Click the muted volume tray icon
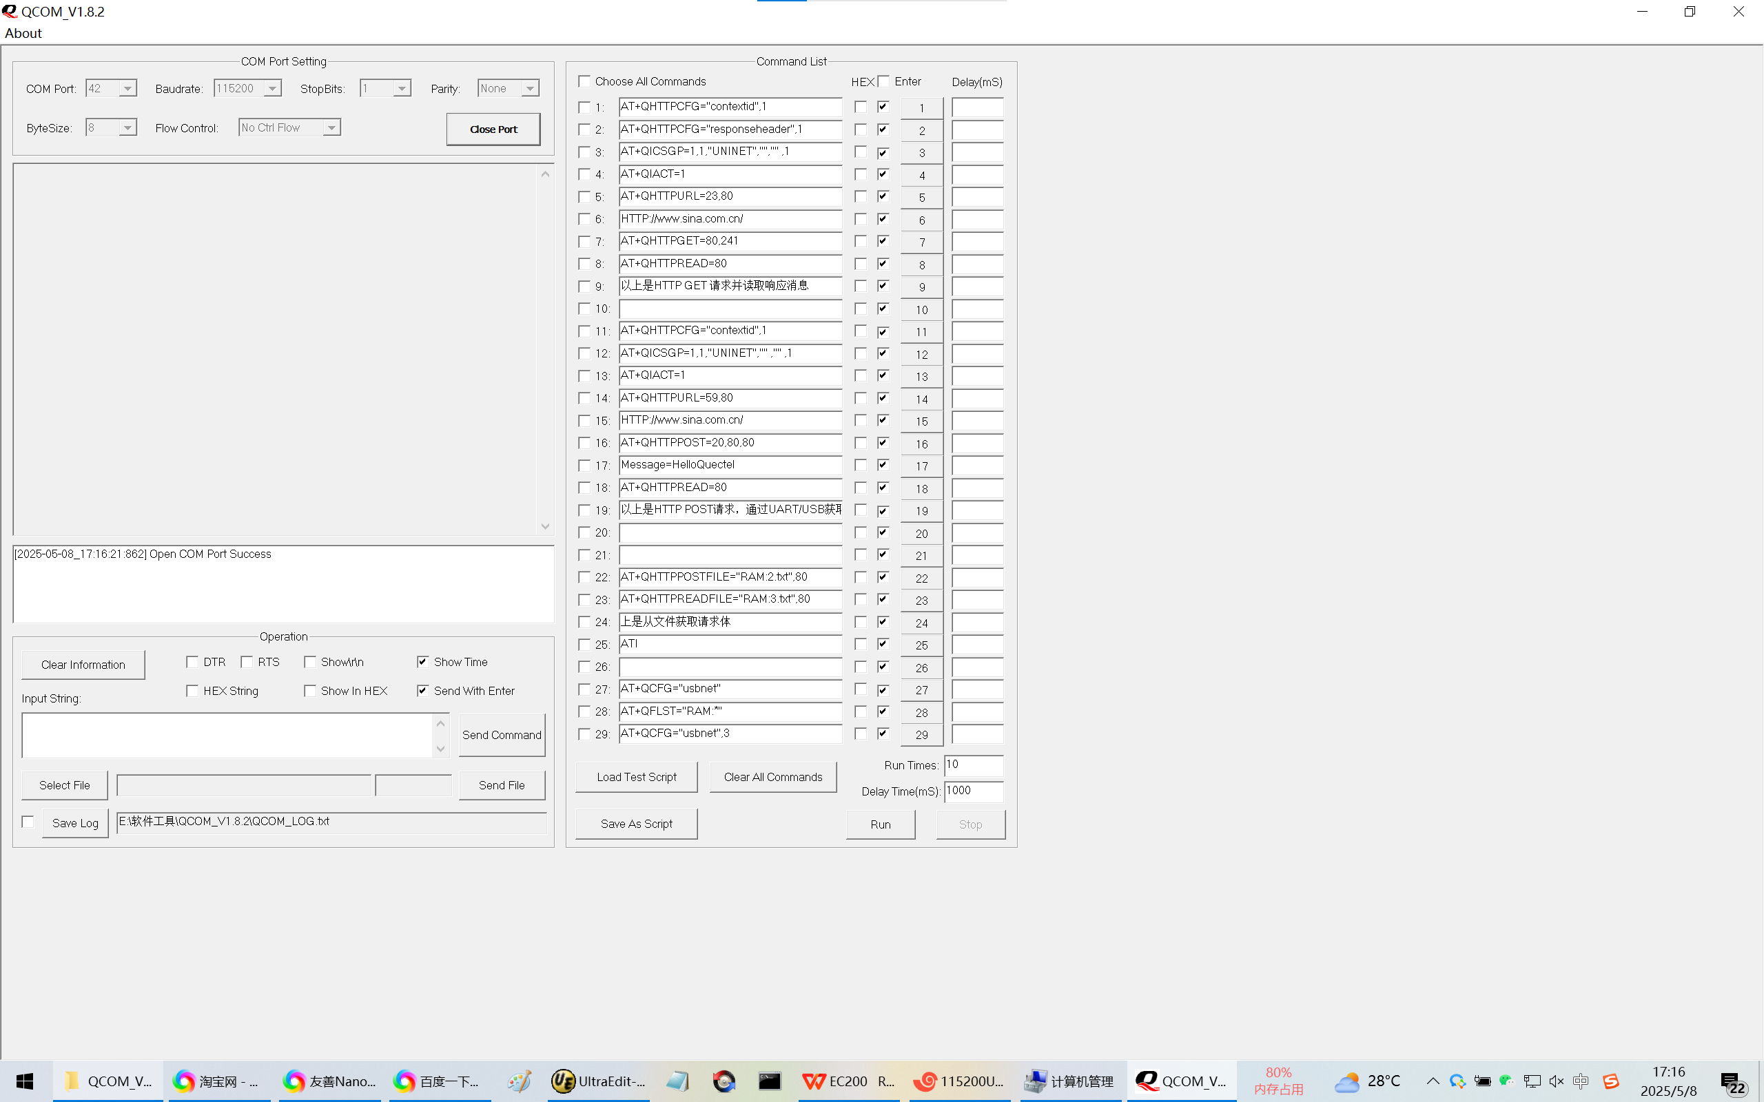This screenshot has height=1102, width=1764. tap(1555, 1081)
